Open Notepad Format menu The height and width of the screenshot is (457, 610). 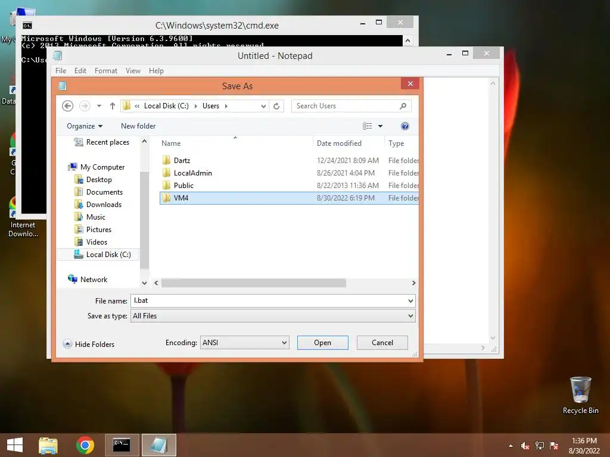tap(106, 71)
